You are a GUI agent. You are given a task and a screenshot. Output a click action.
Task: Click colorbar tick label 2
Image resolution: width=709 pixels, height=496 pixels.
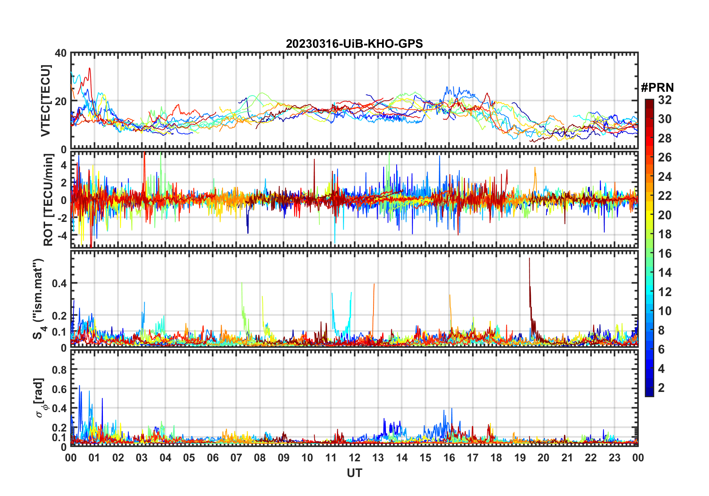point(661,388)
